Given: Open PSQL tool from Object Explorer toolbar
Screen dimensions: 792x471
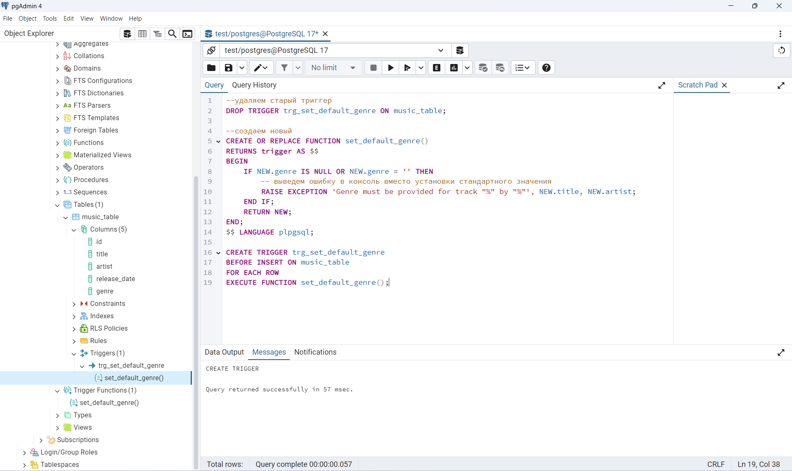Looking at the screenshot, I should tap(187, 34).
